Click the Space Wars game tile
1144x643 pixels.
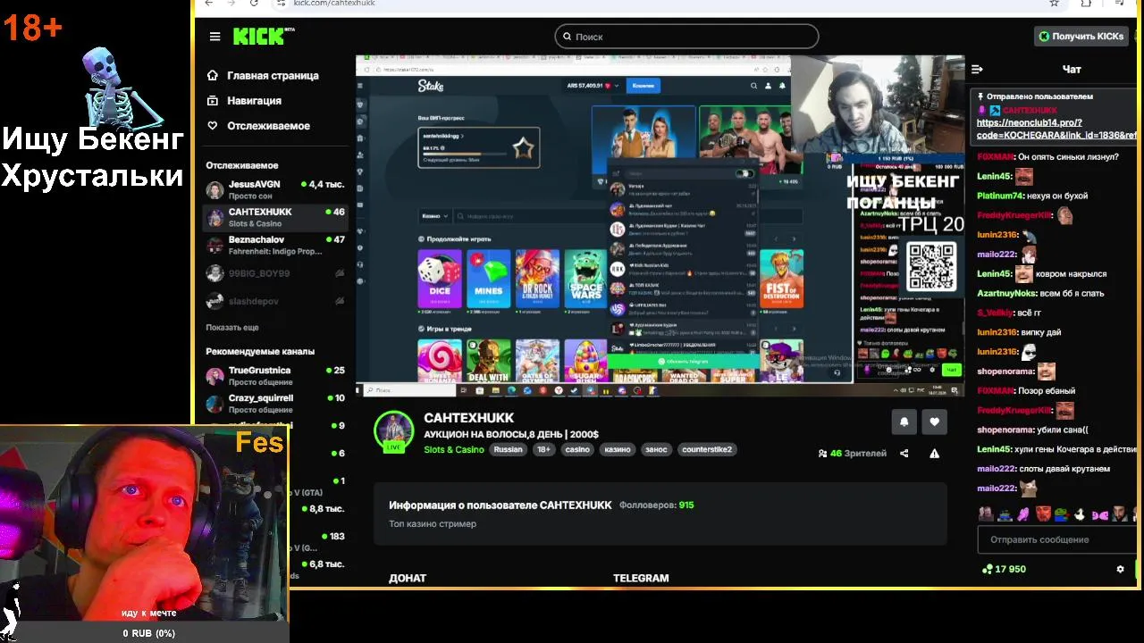click(585, 280)
